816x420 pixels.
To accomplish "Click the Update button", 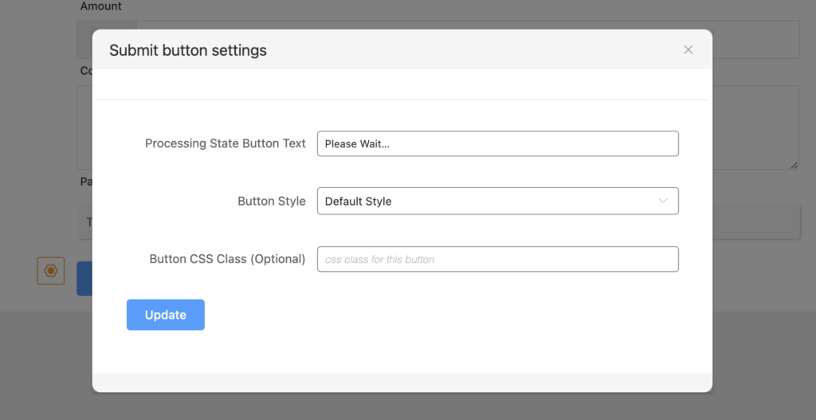I will tap(166, 315).
